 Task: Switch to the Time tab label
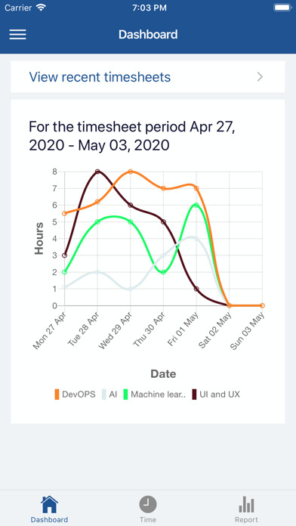point(148,520)
